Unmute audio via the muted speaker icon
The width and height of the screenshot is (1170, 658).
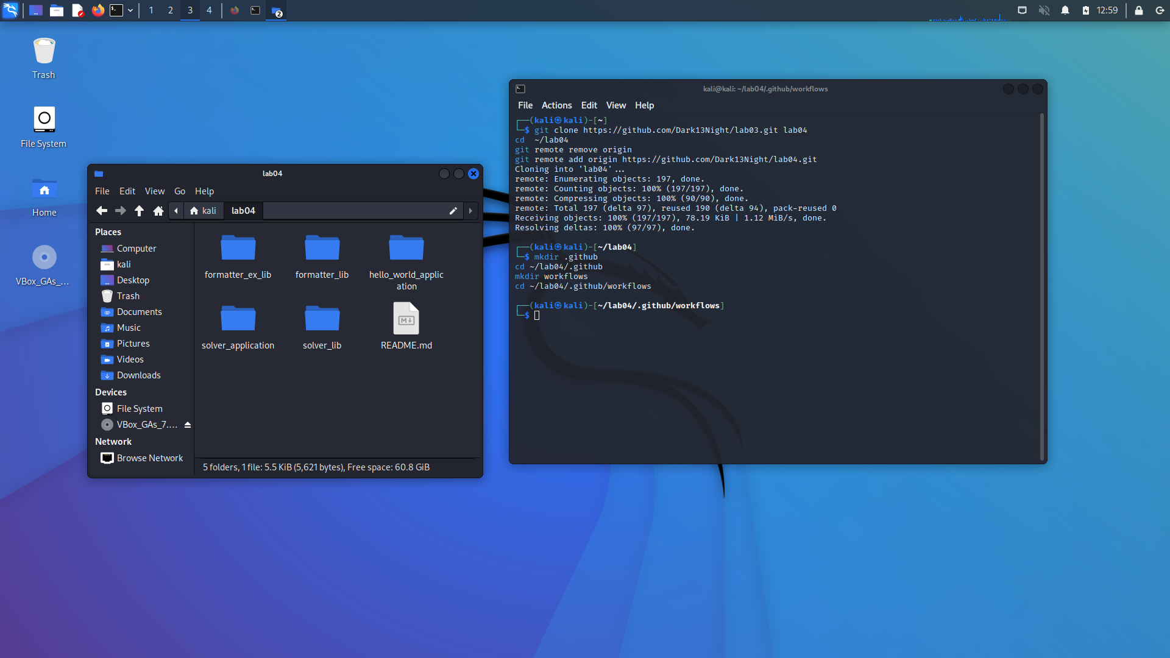click(1044, 10)
